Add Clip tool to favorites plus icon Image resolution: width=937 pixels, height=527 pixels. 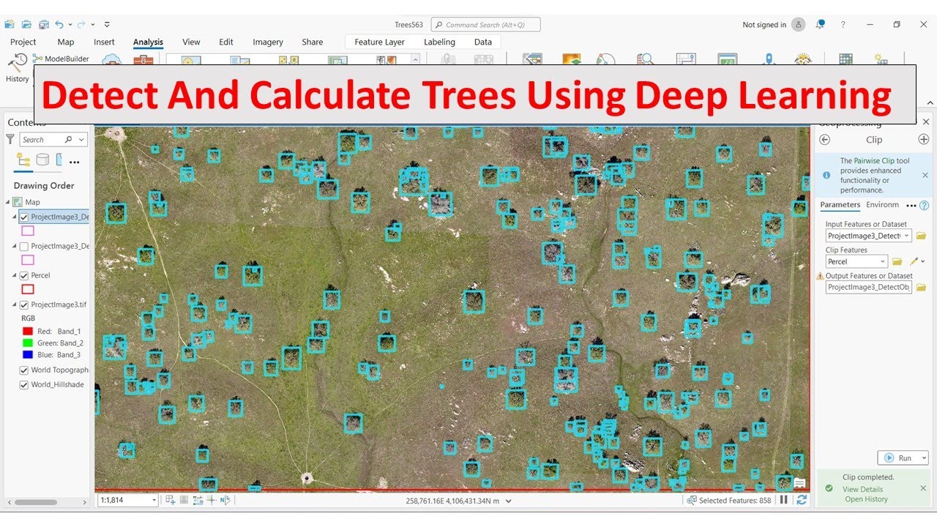click(923, 139)
